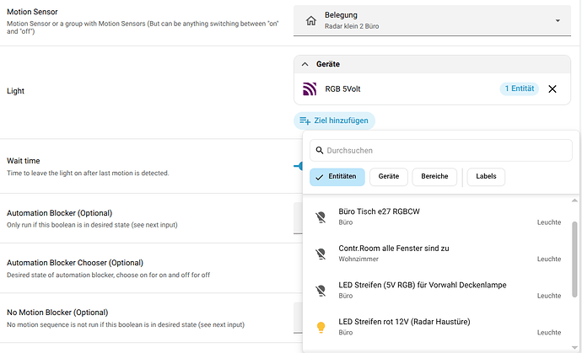The width and height of the screenshot is (582, 353).
Task: Click the home icon in Belegung selector
Action: pos(311,20)
